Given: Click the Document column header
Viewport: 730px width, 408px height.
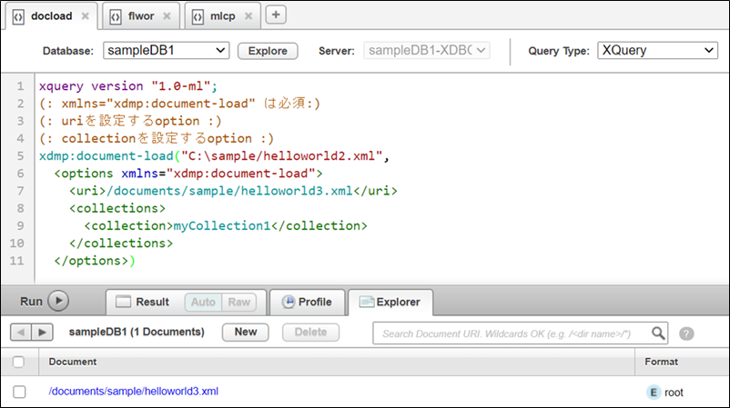Looking at the screenshot, I should (73, 362).
